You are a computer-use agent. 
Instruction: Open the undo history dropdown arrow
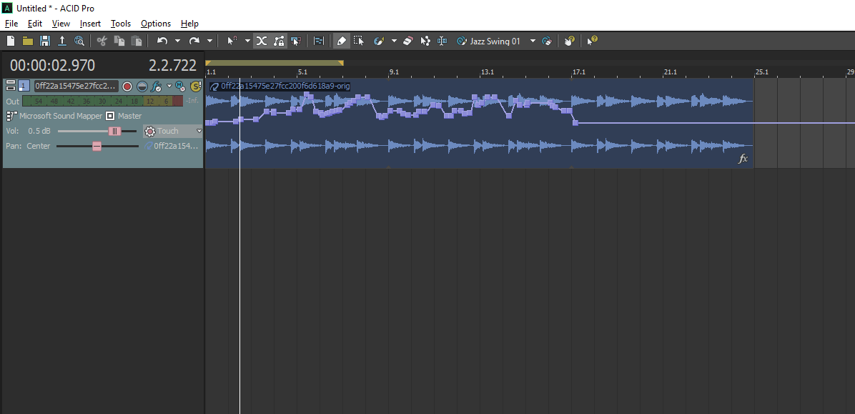(x=177, y=41)
